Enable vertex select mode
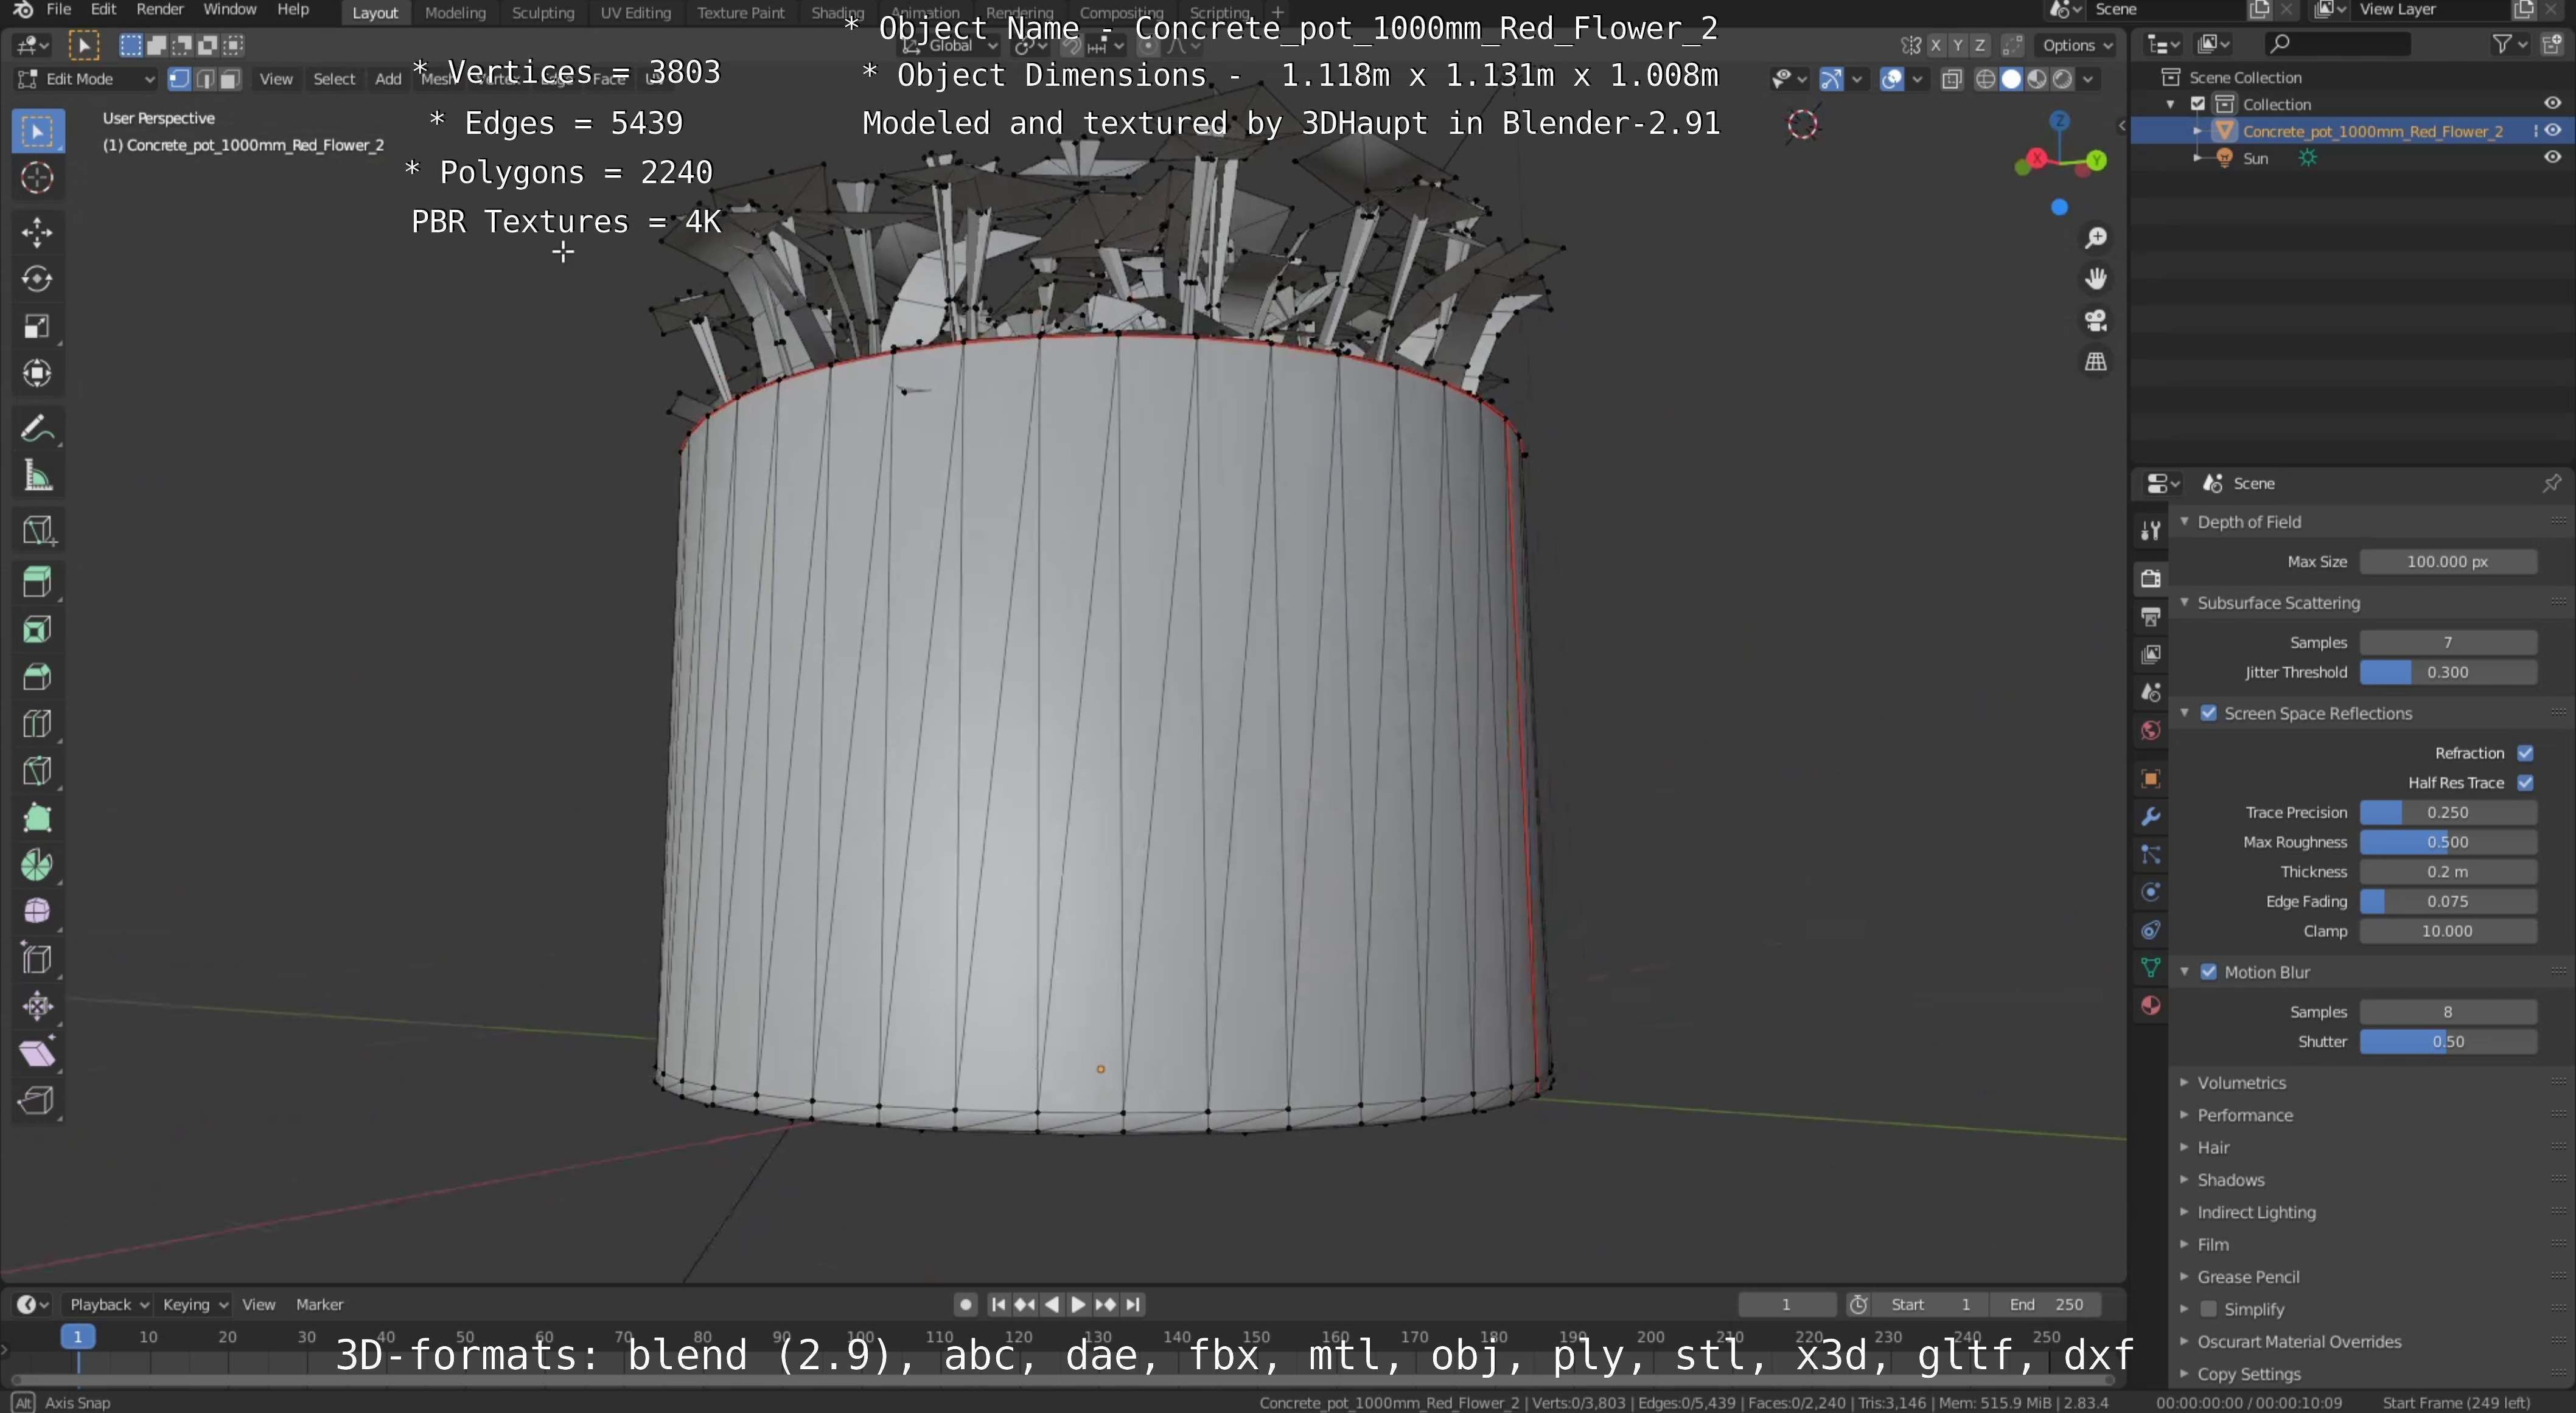 pyautogui.click(x=180, y=79)
